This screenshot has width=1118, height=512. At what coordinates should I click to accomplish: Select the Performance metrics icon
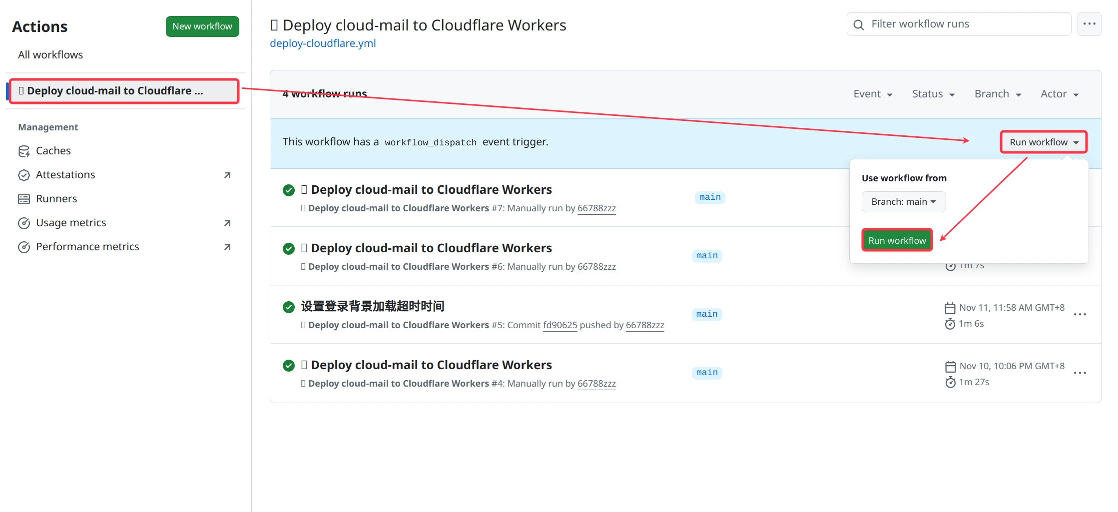point(24,246)
